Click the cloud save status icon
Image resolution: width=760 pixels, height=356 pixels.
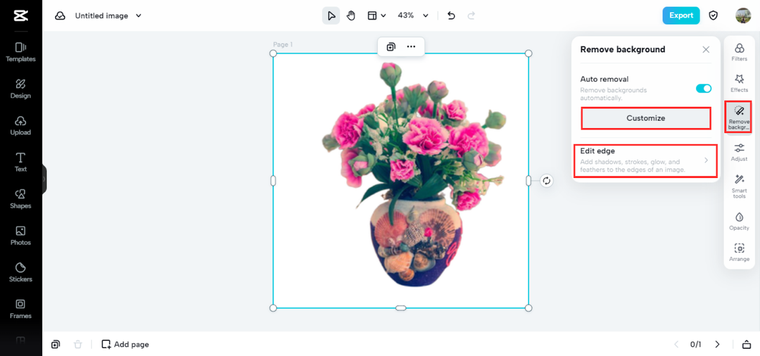pyautogui.click(x=60, y=16)
